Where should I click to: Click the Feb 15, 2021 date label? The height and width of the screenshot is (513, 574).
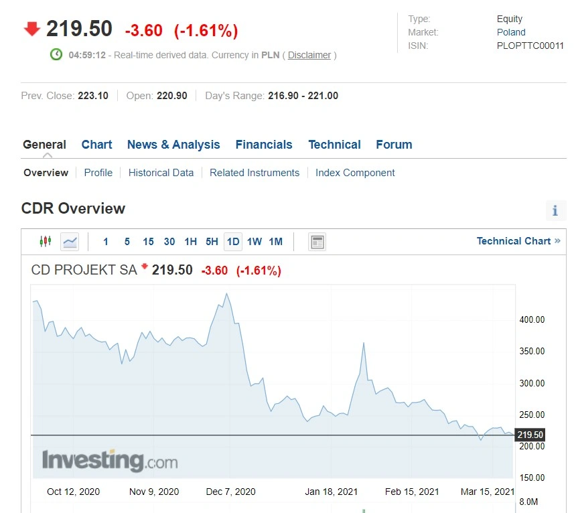[x=412, y=492]
